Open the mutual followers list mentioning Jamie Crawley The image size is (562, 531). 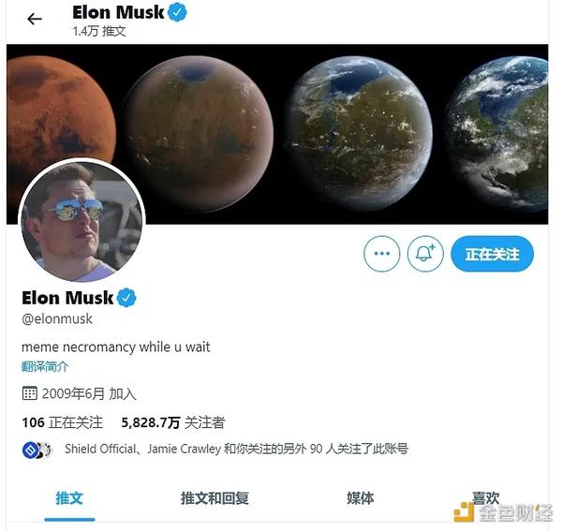click(236, 449)
